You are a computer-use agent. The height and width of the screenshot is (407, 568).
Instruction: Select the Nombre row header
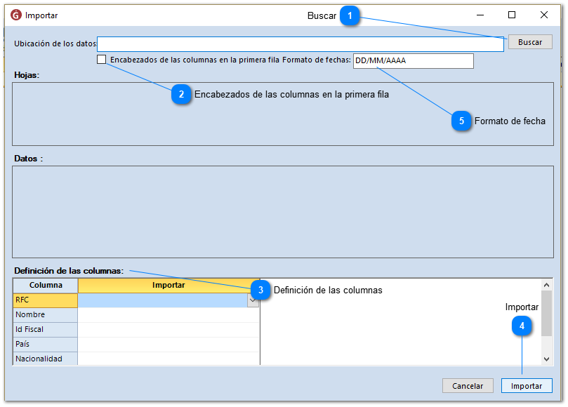(45, 315)
